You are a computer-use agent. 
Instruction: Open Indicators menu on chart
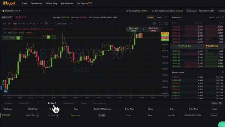(60, 24)
